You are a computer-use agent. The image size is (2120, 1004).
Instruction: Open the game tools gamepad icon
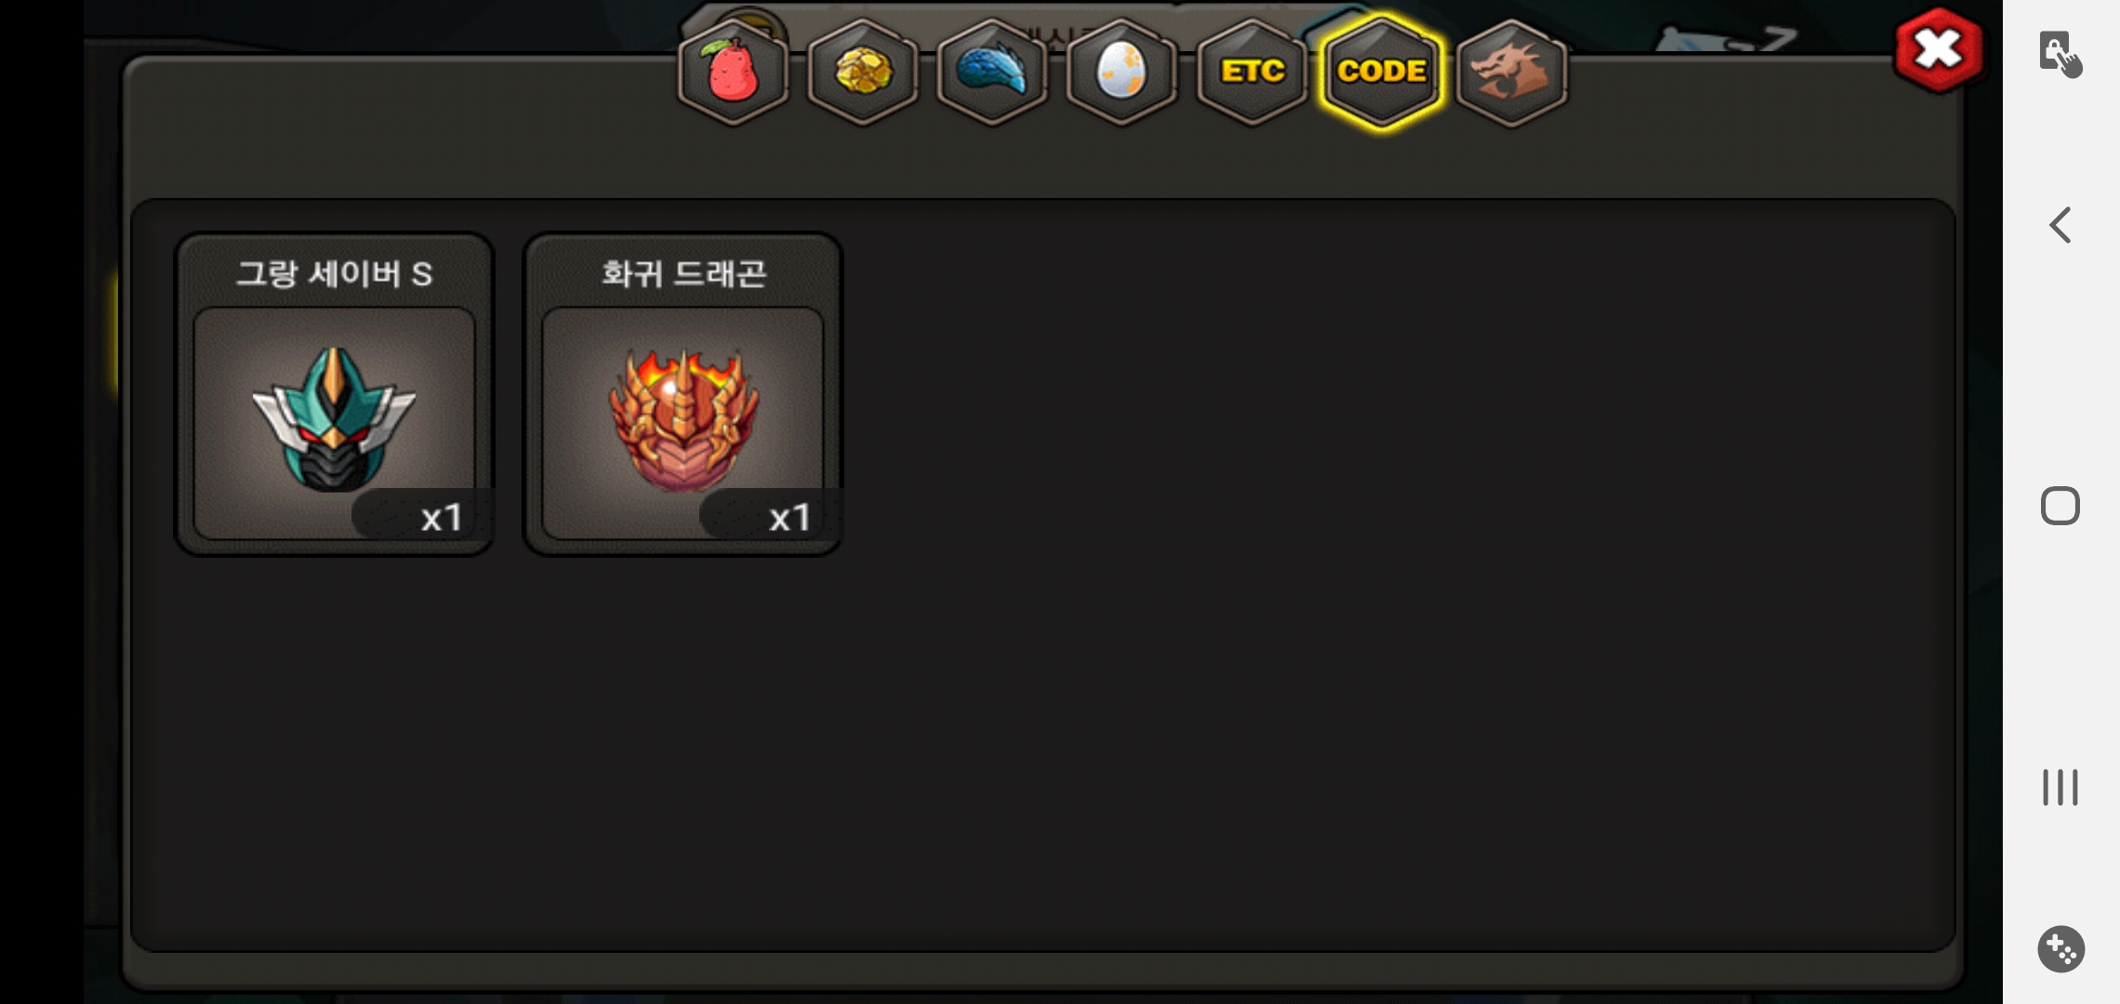pyautogui.click(x=2061, y=949)
